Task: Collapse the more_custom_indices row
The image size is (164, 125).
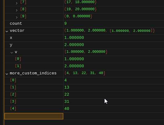Action: pos(7,74)
